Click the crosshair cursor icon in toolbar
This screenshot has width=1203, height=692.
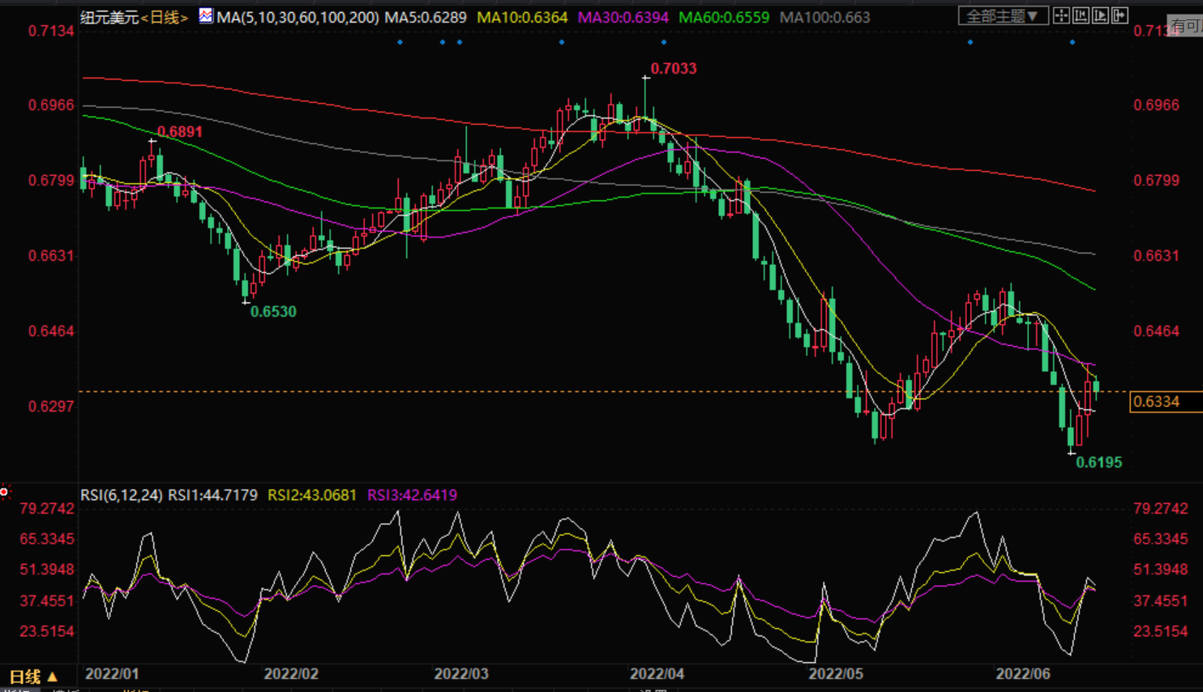pyautogui.click(x=1061, y=15)
